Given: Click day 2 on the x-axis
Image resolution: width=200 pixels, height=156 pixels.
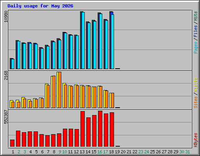Looking at the screenshot, I should point(19,152).
